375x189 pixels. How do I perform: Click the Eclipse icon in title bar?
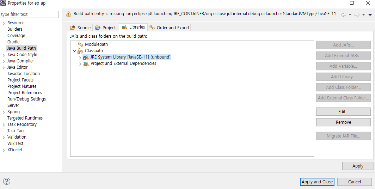pyautogui.click(x=3, y=3)
